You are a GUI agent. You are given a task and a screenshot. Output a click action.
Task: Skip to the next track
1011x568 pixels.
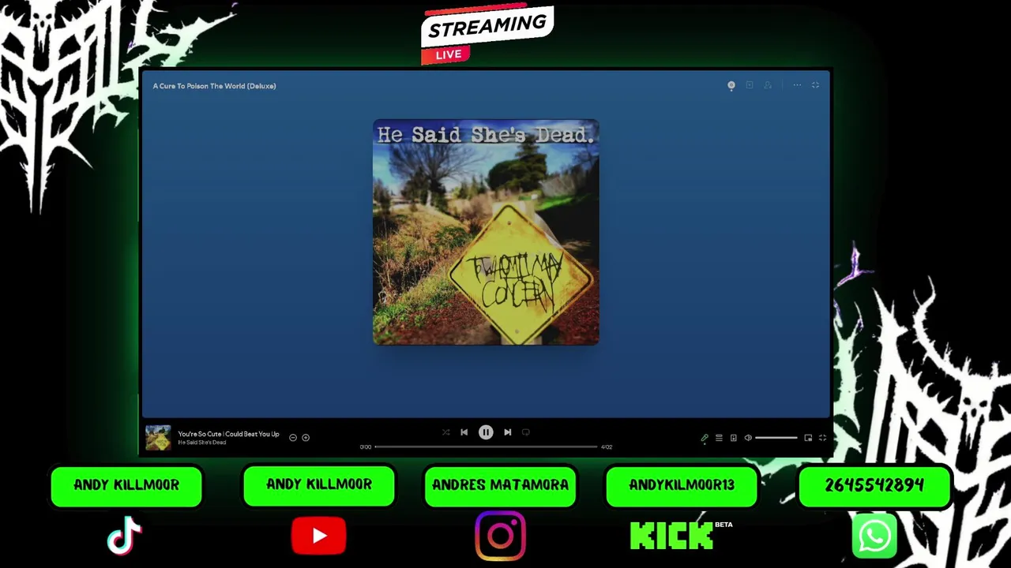tap(508, 432)
